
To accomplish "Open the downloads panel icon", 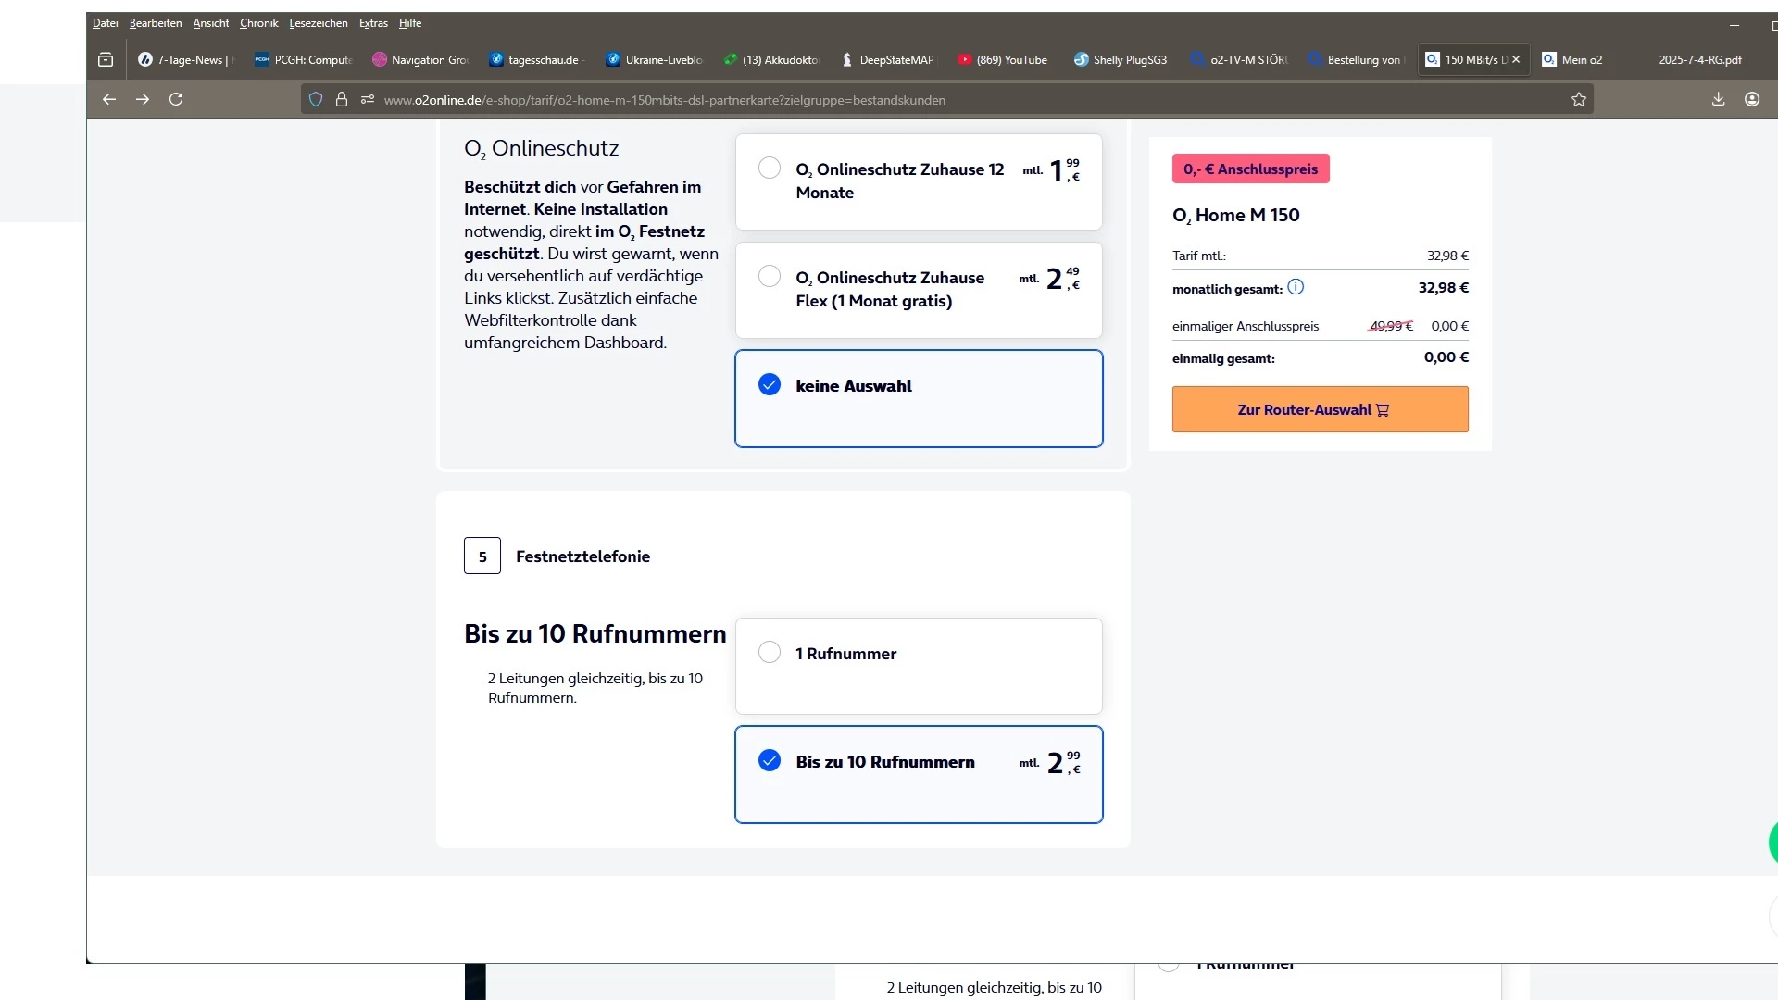I will pos(1718,99).
